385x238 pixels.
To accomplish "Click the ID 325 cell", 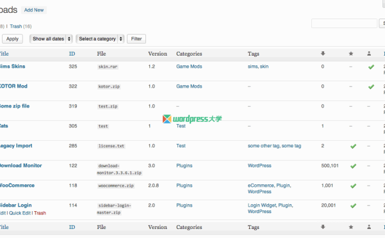I will (x=73, y=67).
